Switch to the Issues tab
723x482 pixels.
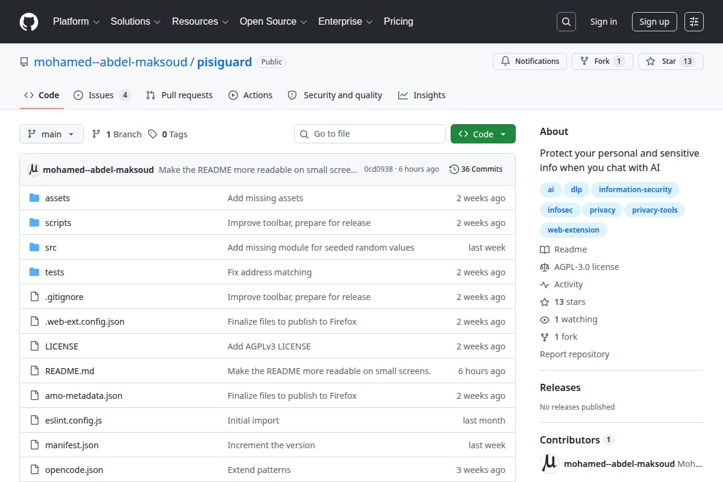tap(102, 95)
